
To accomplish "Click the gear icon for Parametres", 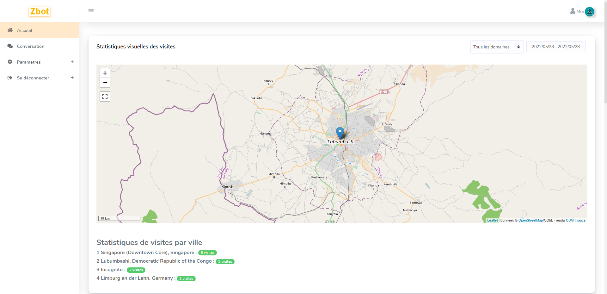I will tap(10, 62).
